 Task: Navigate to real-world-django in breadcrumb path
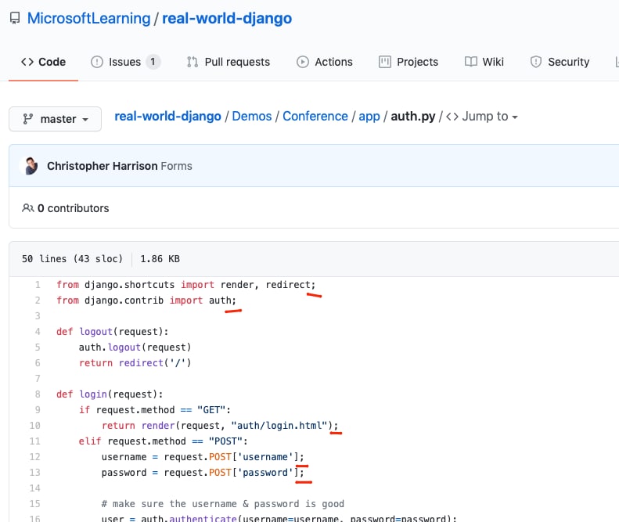click(x=167, y=116)
